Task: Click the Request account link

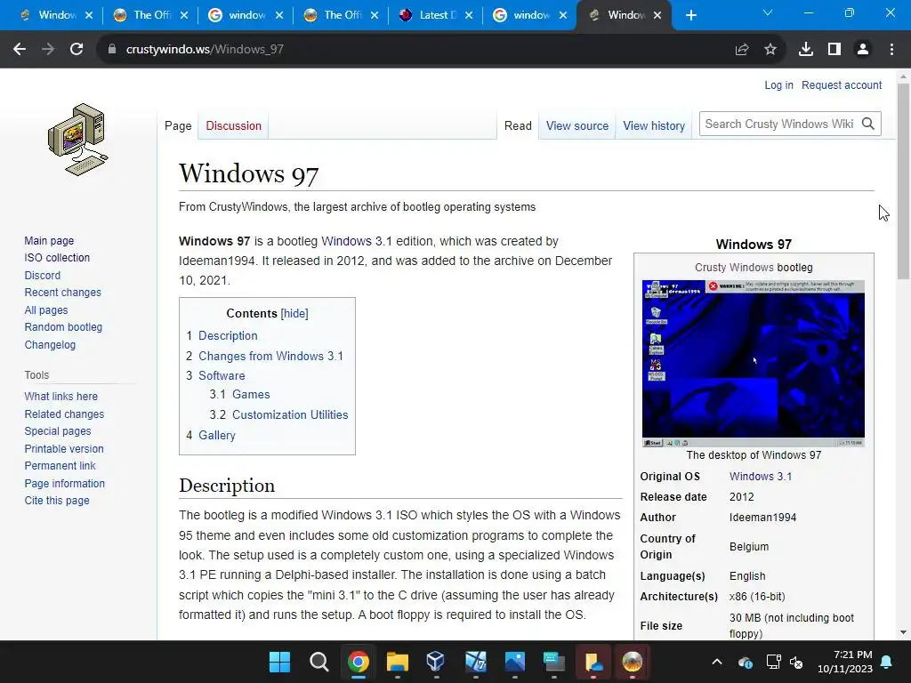Action: (842, 84)
